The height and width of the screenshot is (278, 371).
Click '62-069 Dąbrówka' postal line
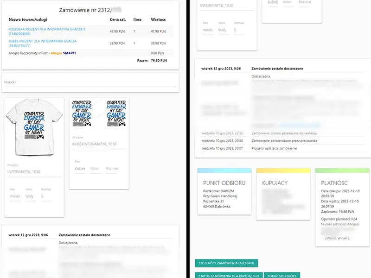[x=217, y=207]
